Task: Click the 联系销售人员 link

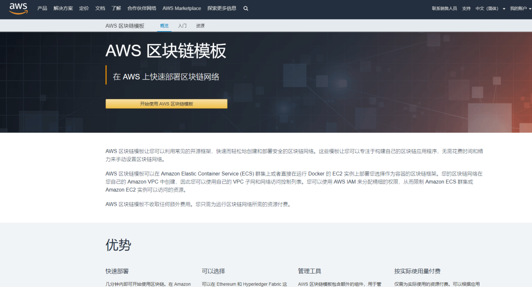Action: [444, 8]
